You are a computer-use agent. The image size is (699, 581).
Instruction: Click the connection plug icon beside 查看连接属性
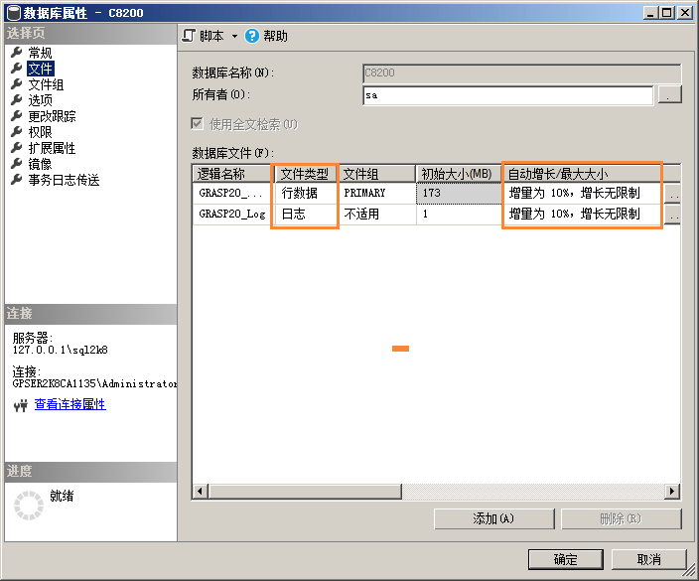(x=21, y=405)
